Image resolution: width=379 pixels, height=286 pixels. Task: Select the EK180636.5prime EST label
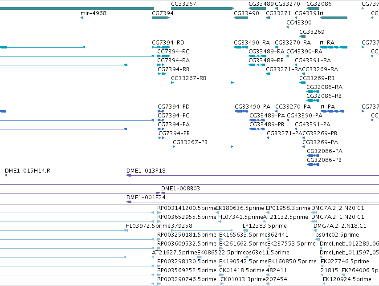point(240,208)
